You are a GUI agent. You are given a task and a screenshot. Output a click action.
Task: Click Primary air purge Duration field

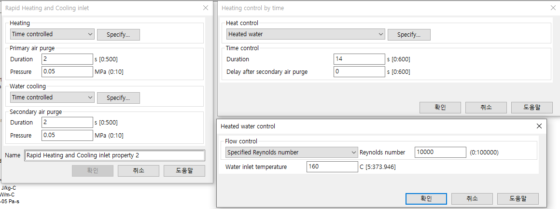click(x=67, y=59)
